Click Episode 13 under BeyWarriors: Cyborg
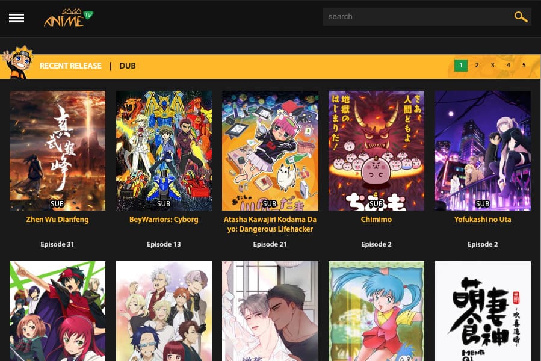541x361 pixels. pyautogui.click(x=164, y=244)
